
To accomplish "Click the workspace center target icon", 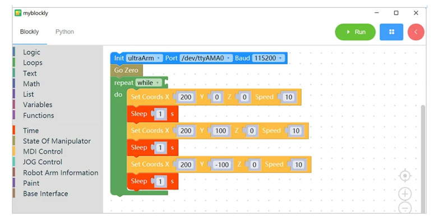I will coord(405,176).
